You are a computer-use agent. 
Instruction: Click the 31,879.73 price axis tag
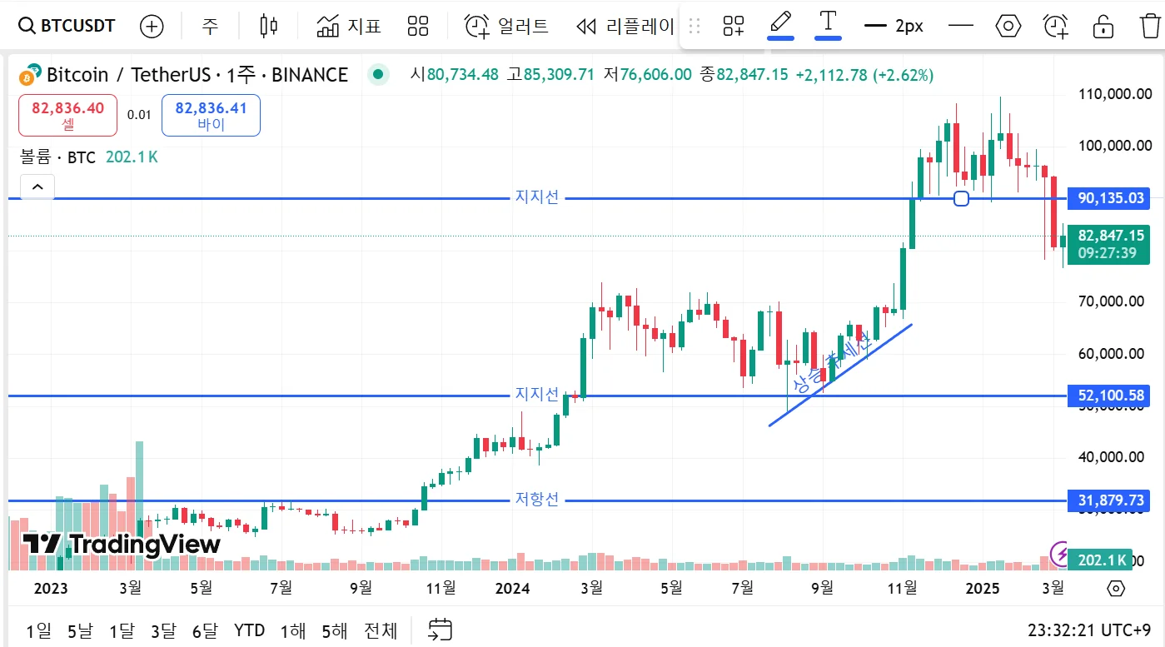click(1111, 500)
